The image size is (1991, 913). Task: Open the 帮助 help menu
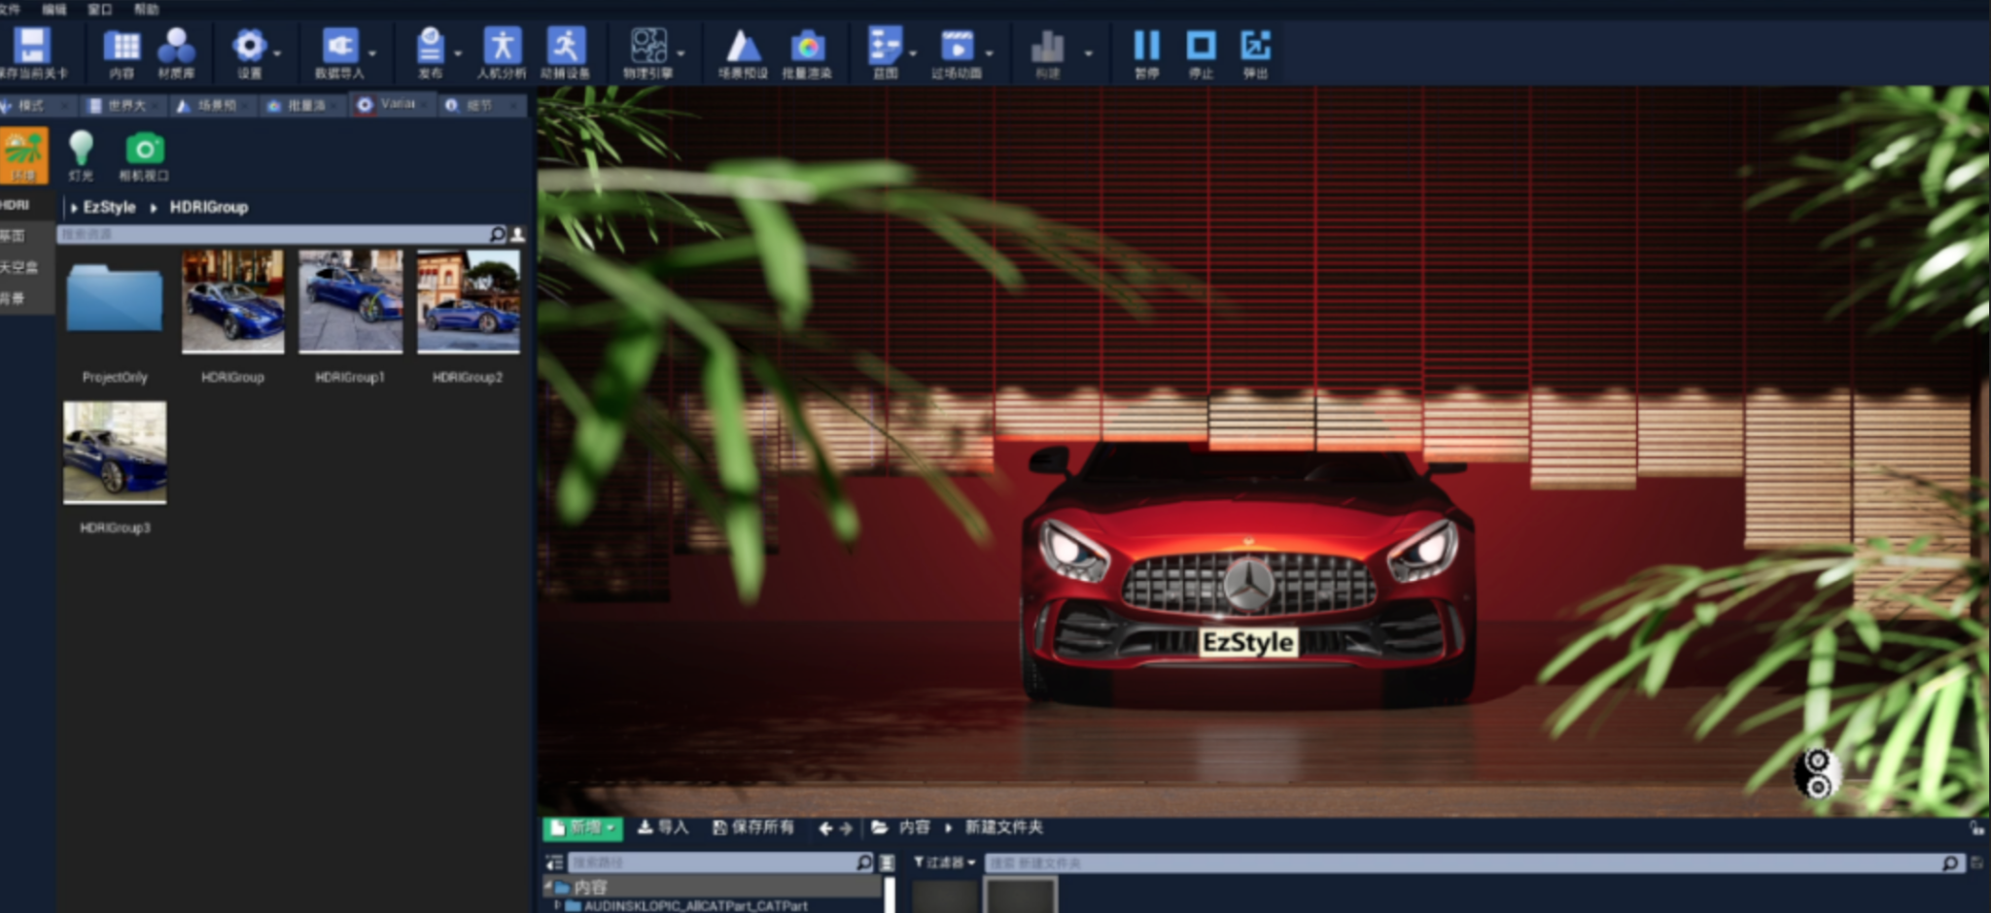click(146, 9)
